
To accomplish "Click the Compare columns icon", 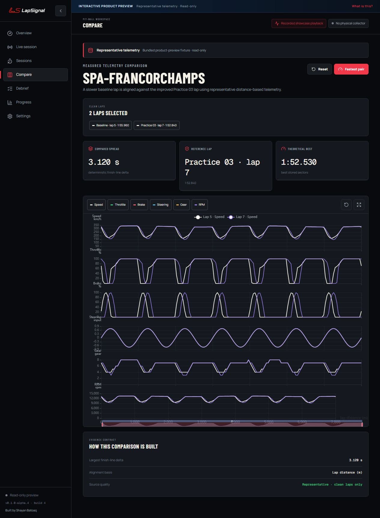I will coord(10,75).
